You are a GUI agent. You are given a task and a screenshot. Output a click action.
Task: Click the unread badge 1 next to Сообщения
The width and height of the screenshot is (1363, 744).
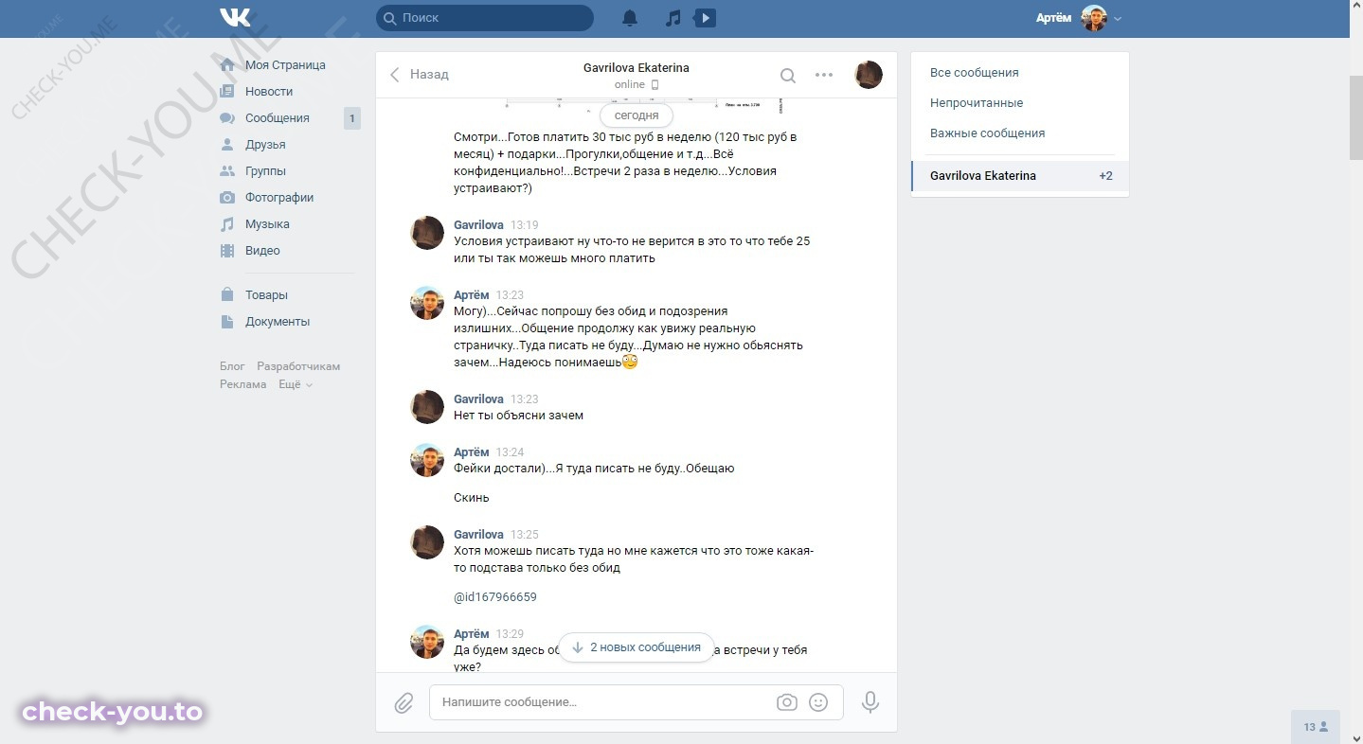tap(351, 118)
